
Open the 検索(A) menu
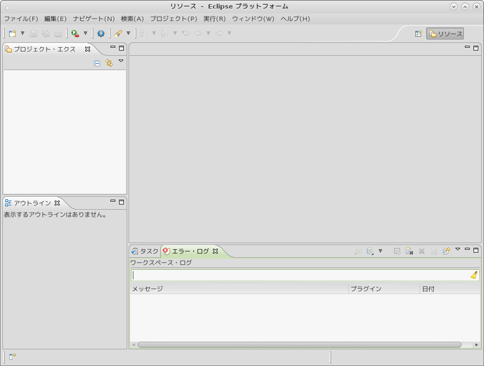(132, 19)
